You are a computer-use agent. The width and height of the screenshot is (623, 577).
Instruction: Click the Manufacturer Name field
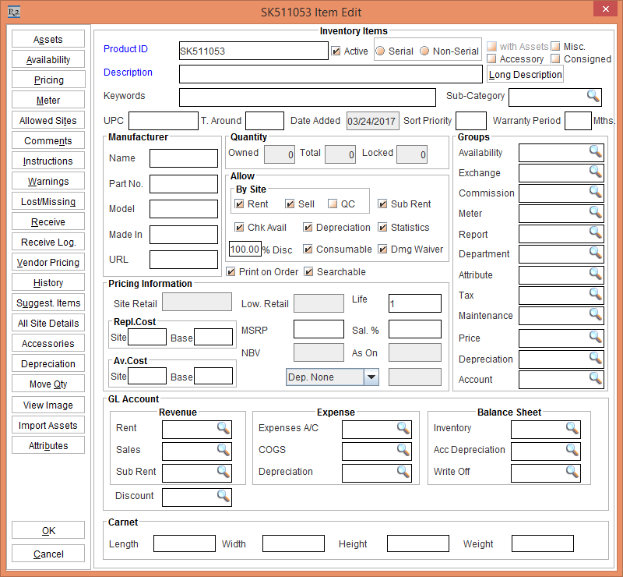pos(184,158)
